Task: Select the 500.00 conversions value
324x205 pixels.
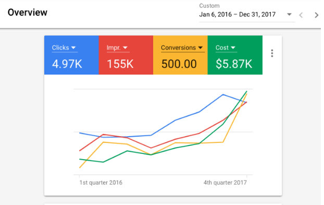Action: click(x=179, y=64)
